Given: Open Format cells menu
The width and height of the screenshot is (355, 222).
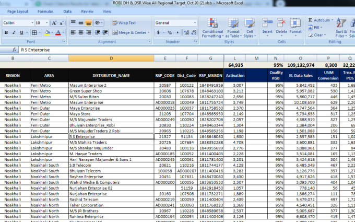Looking at the screenshot, I should pyautogui.click(x=295, y=27).
